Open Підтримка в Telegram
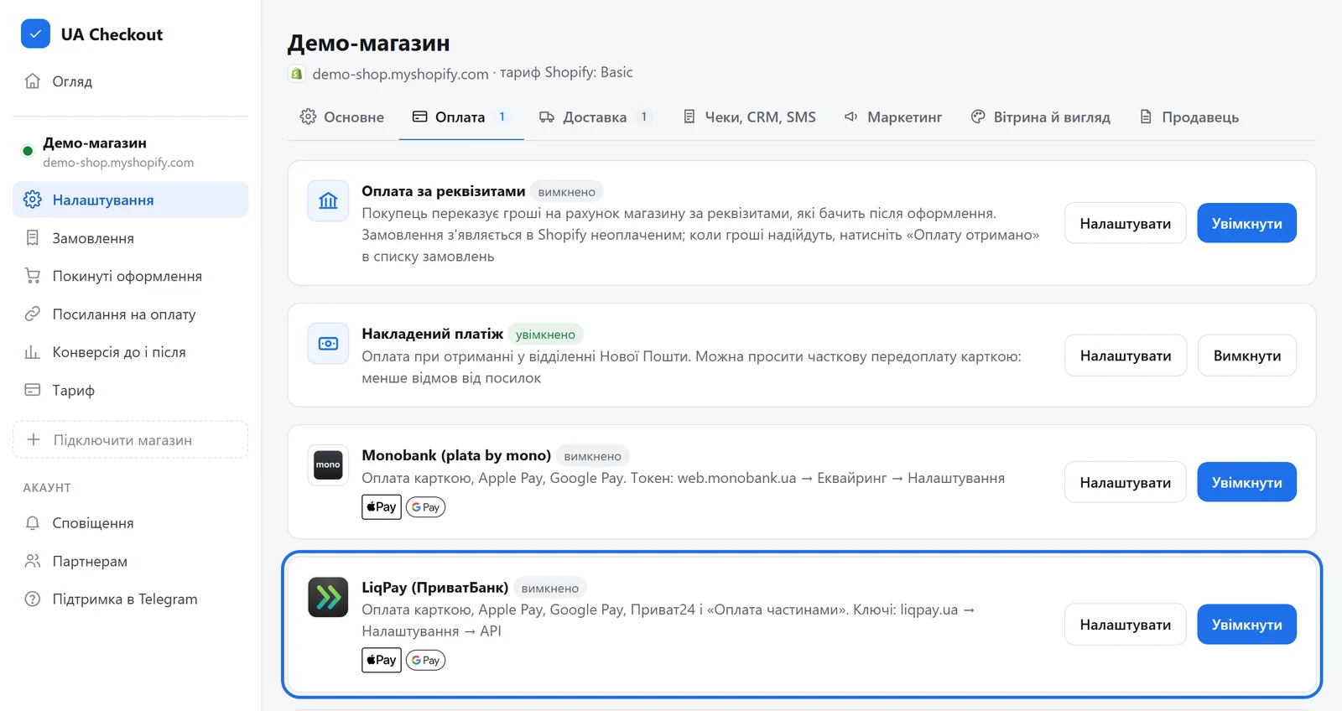Screen dimensions: 1342x711 point(130,599)
